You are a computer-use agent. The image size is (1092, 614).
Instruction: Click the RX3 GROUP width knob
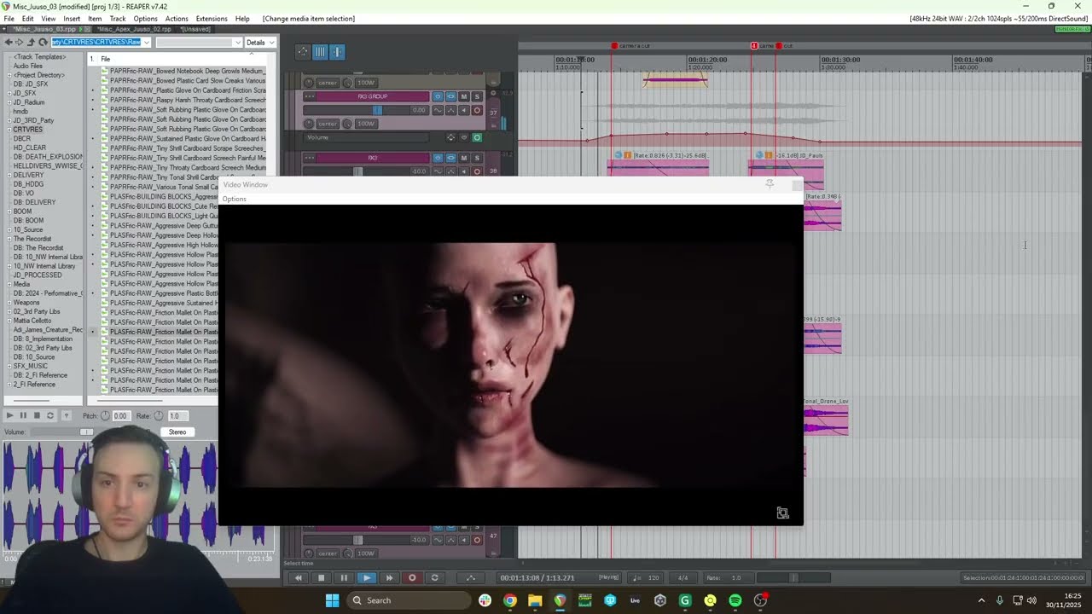(347, 124)
